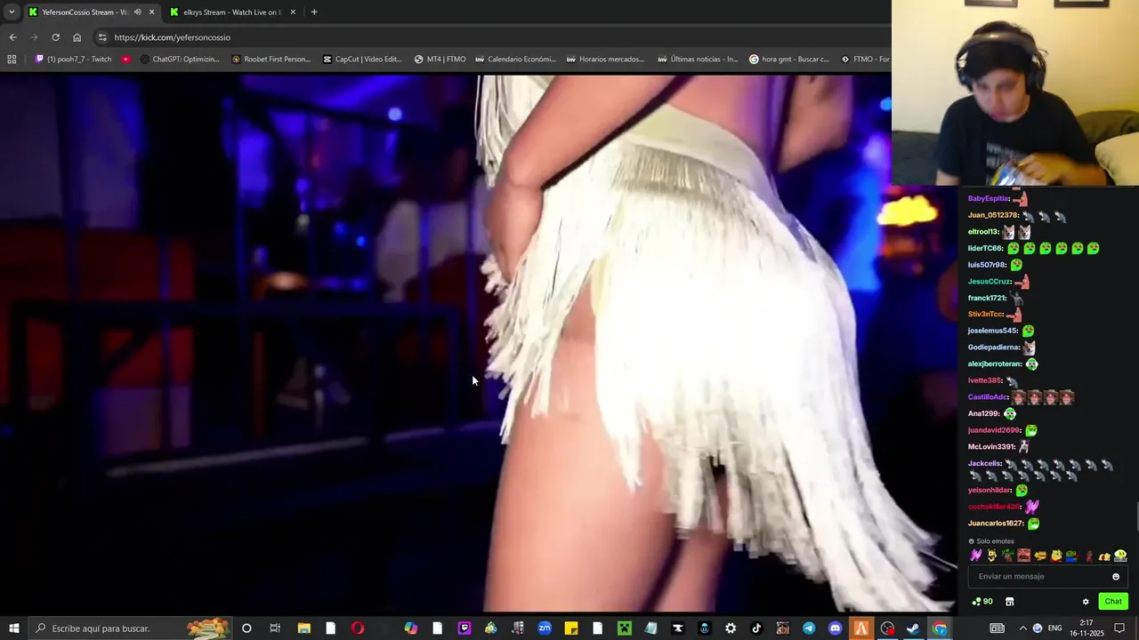
Task: Open the hora gmt search bookmark
Action: coord(789,60)
